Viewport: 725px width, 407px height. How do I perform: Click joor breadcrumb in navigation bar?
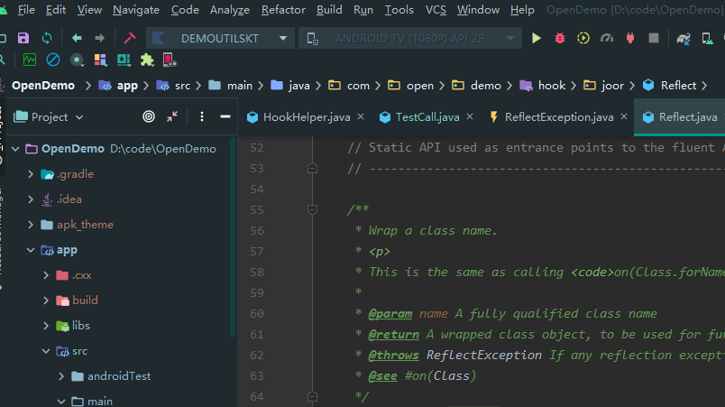tap(604, 86)
